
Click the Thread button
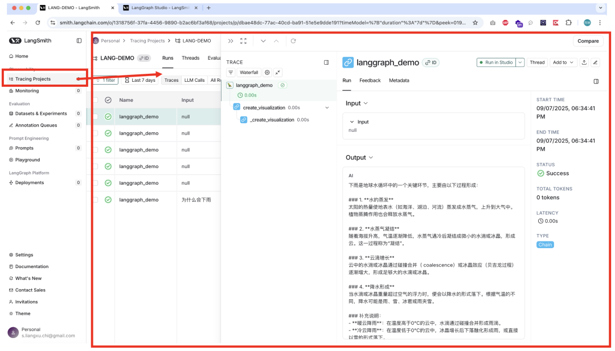(x=537, y=62)
